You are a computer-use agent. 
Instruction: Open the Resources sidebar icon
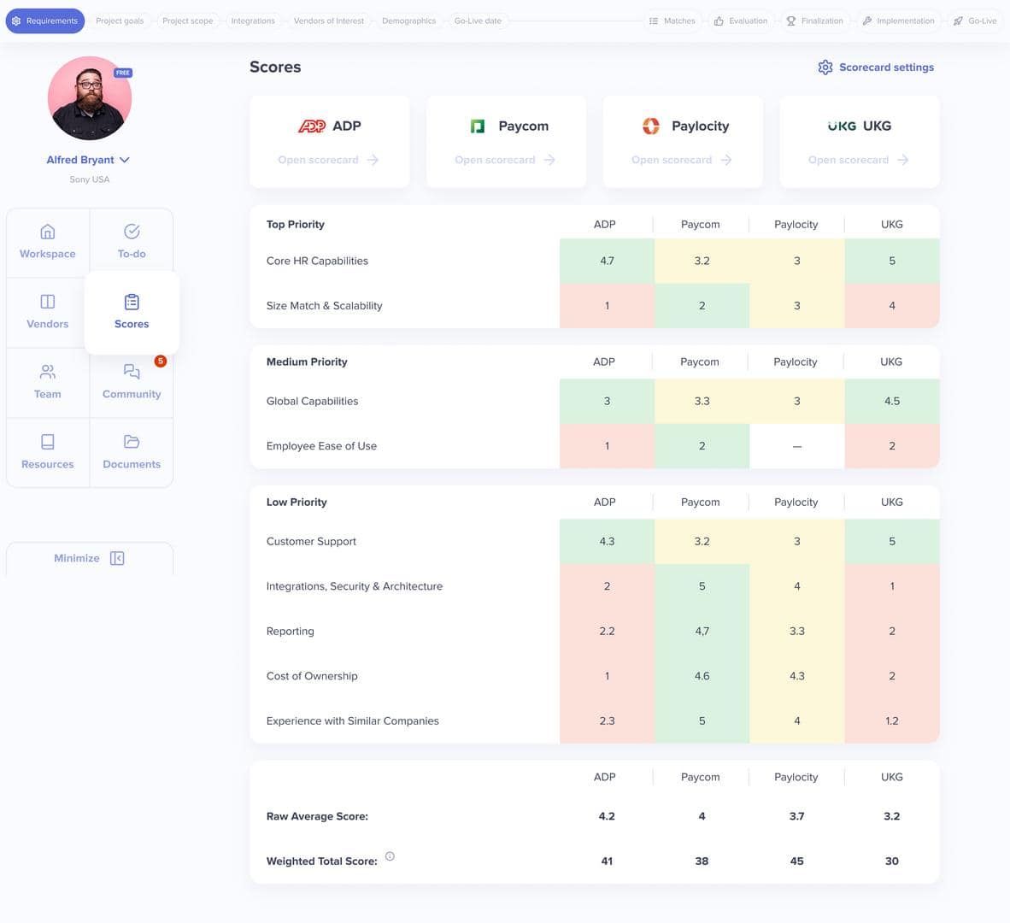pyautogui.click(x=47, y=441)
